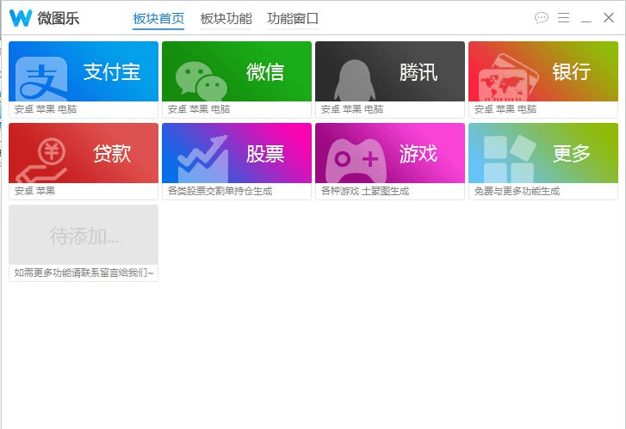The height and width of the screenshot is (429, 626).
Task: Click the 微图乐 app title text
Action: [59, 18]
